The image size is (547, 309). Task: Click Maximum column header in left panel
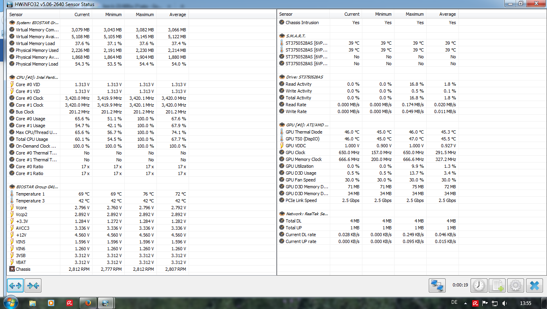coord(140,14)
